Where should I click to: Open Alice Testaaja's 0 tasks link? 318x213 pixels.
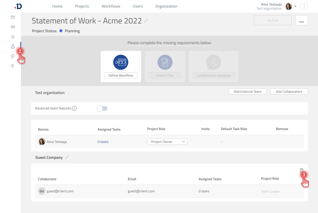[103, 142]
